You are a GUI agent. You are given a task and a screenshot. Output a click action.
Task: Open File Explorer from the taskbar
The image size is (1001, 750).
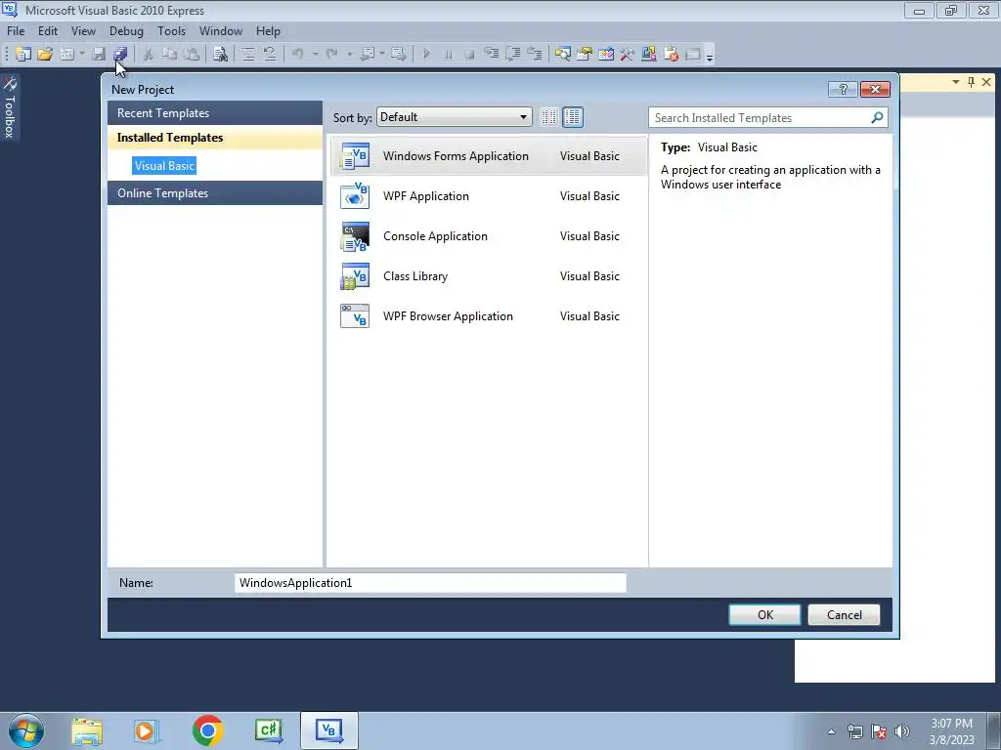pyautogui.click(x=87, y=730)
